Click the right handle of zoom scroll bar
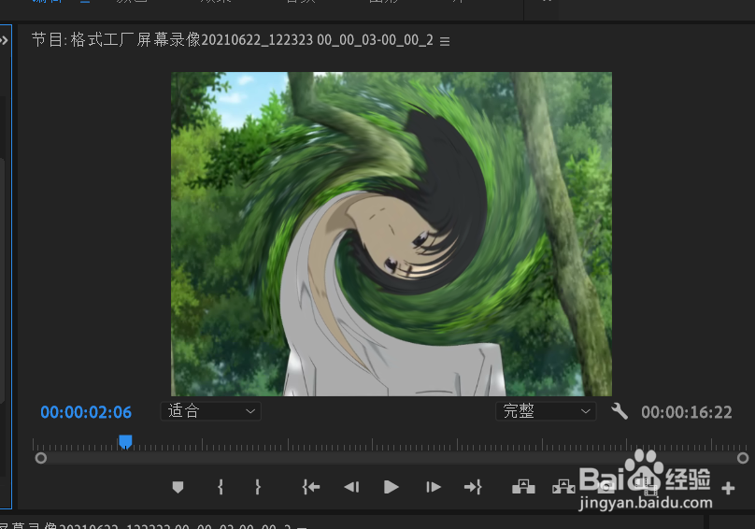 point(743,458)
